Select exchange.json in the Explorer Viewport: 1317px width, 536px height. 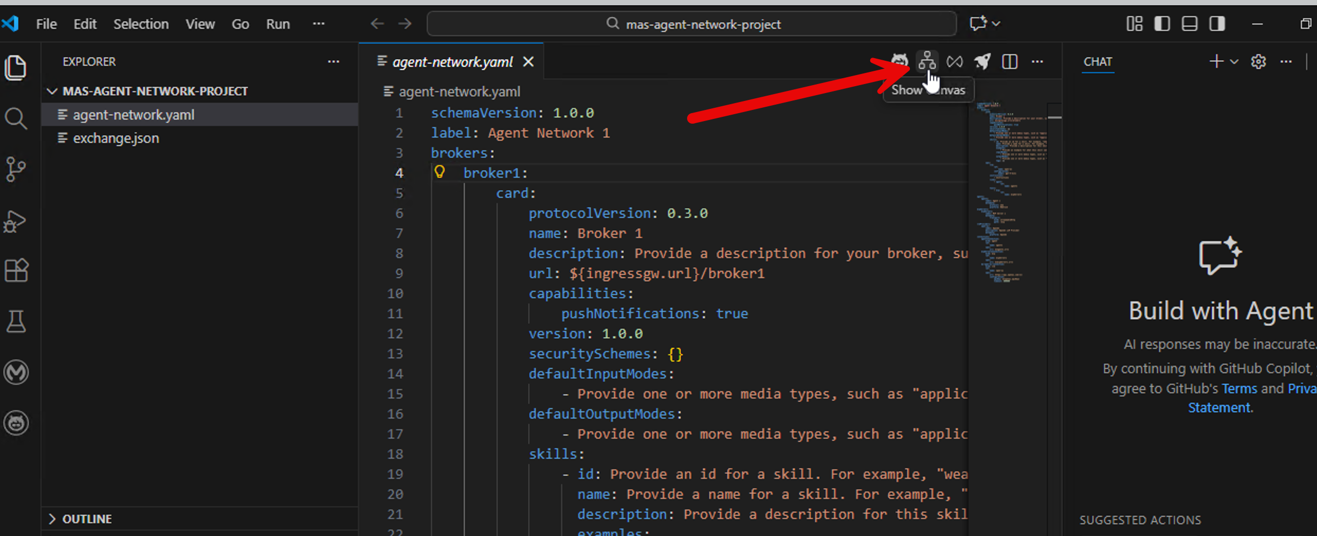(115, 138)
